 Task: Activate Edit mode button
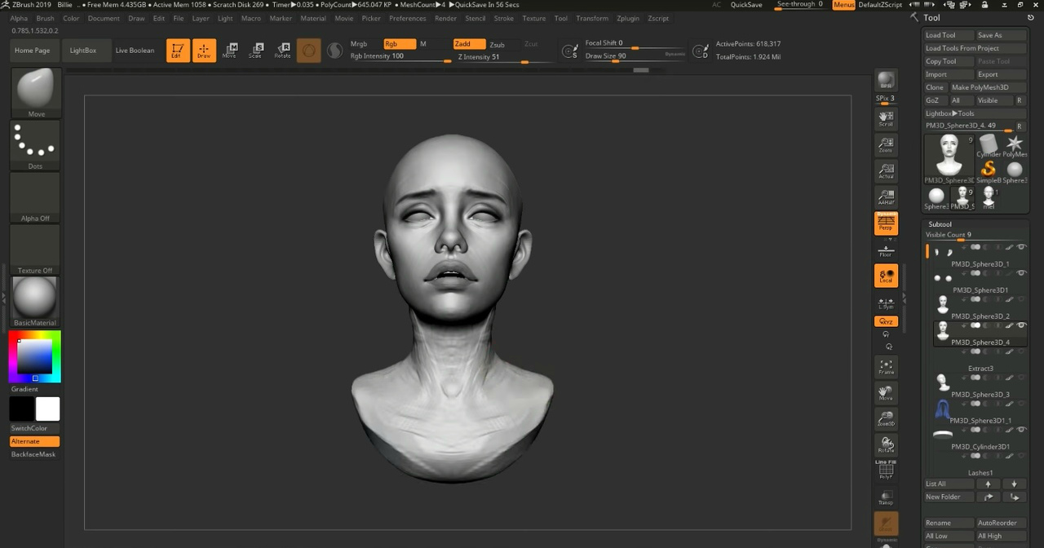(x=178, y=51)
